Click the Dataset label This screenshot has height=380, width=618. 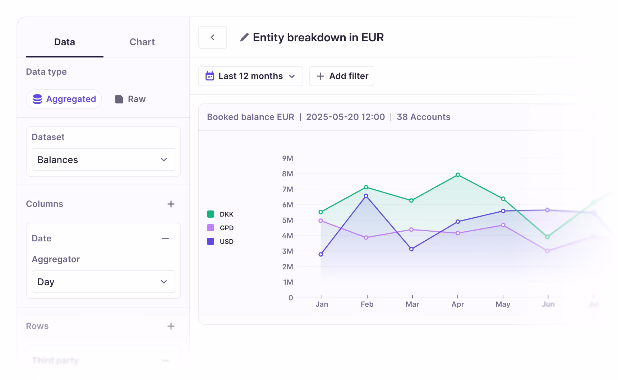click(48, 137)
